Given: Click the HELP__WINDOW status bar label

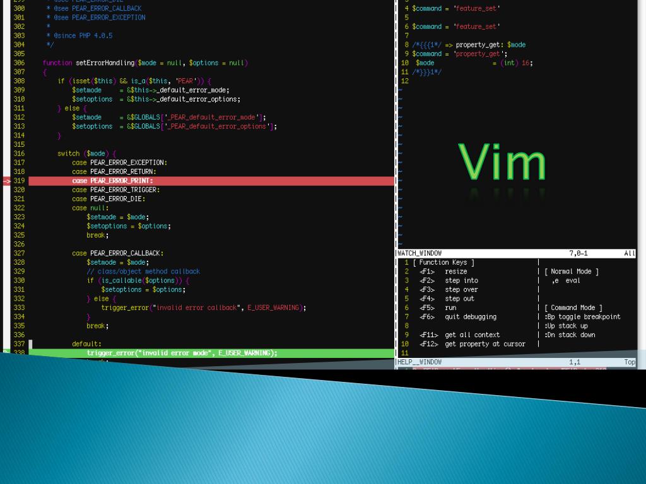Looking at the screenshot, I should [x=420, y=362].
